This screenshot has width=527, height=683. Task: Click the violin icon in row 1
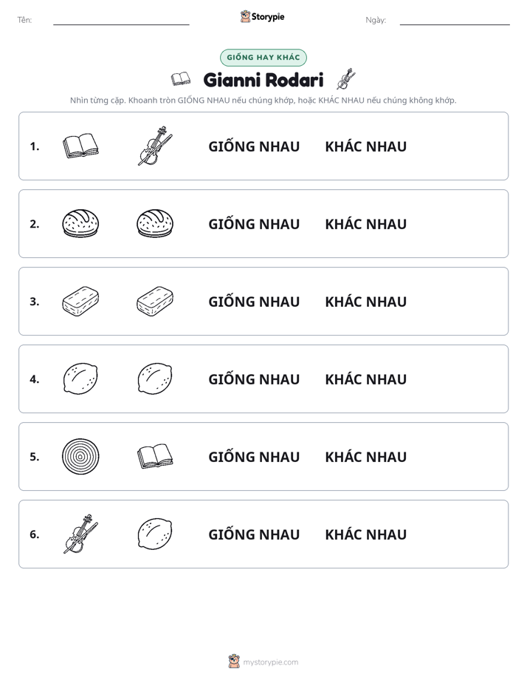pos(155,146)
